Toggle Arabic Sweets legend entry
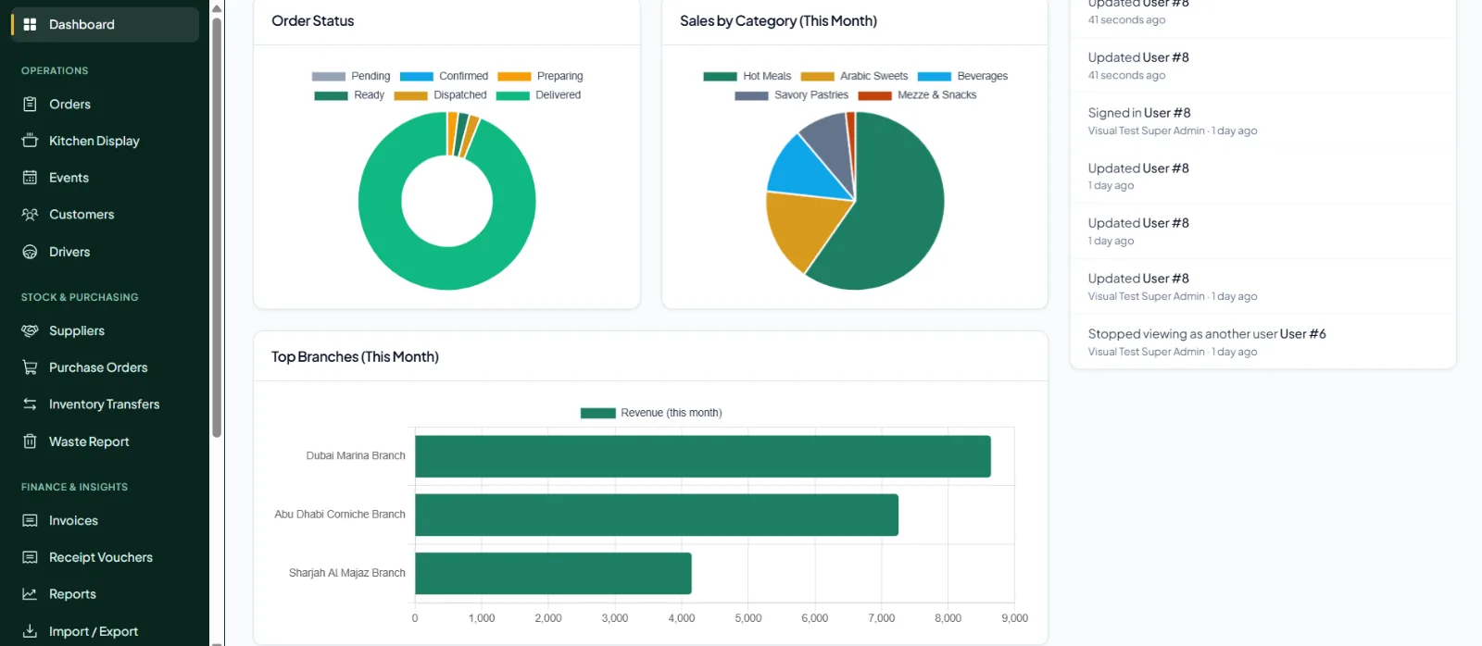1482x646 pixels. tap(854, 76)
